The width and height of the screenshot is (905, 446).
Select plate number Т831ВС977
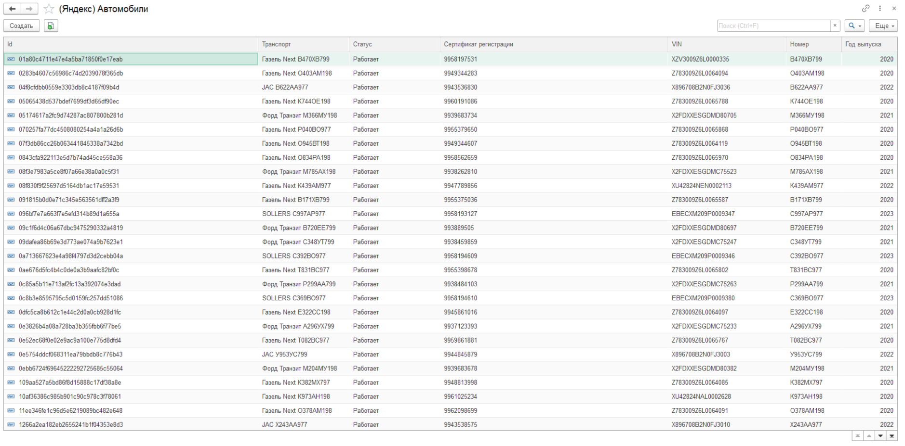click(806, 270)
